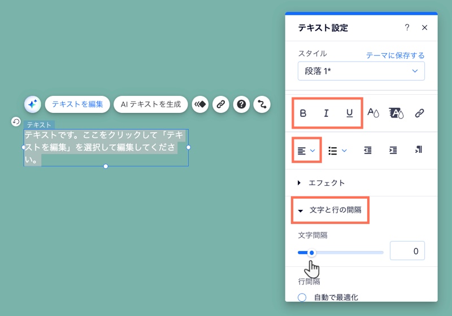
Task: Click the link icon in floating toolbar
Action: 221,104
